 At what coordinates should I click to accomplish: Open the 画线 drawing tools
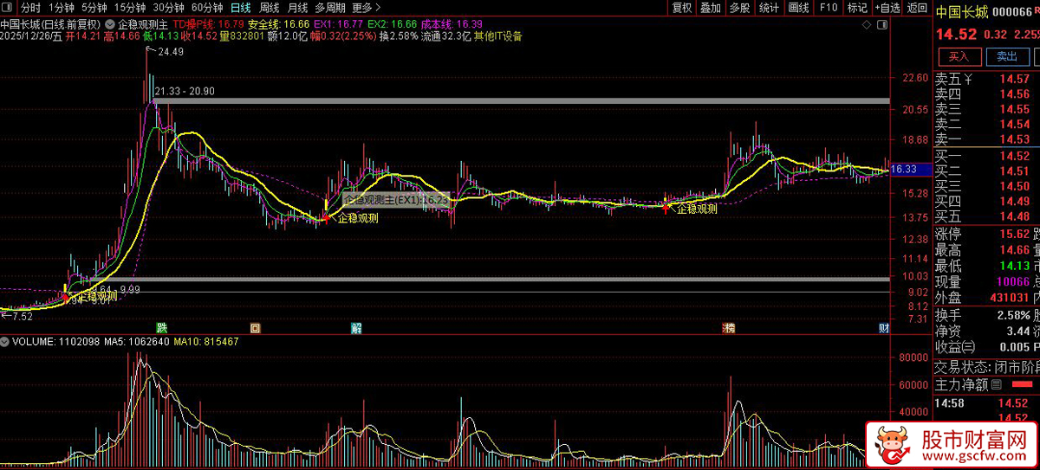click(x=799, y=8)
